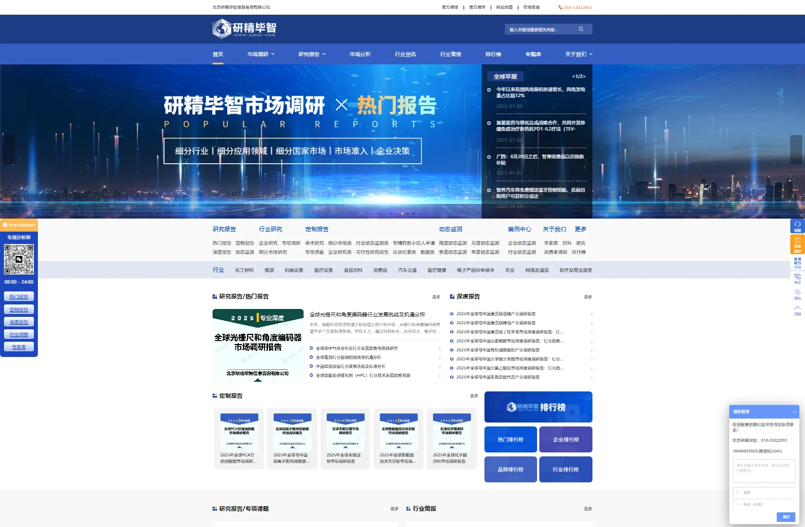Minimize the 请您留言 message widget

[x=794, y=412]
